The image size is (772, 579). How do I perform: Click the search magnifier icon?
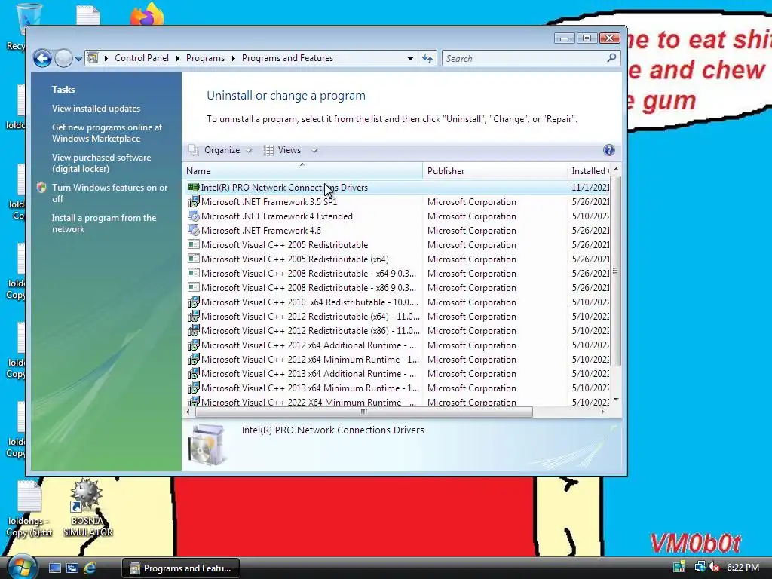[611, 58]
